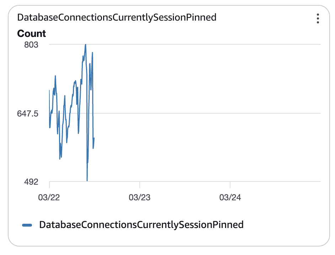Click the legend line icon

click(27, 224)
